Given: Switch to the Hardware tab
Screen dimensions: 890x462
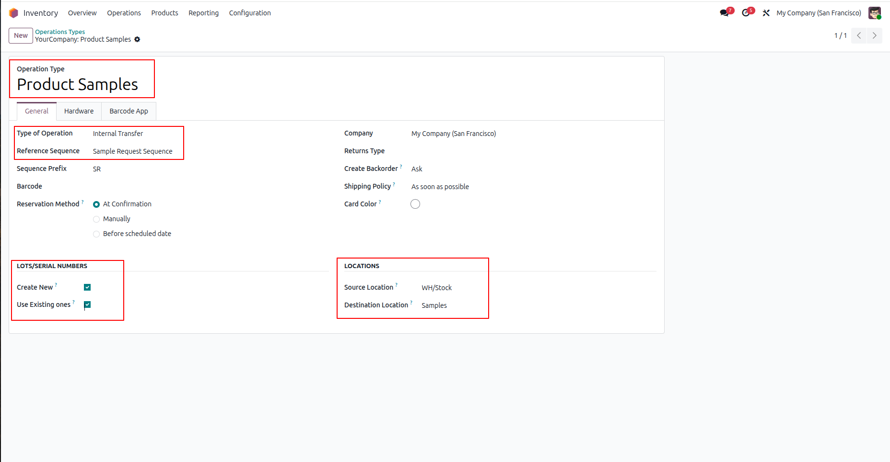Looking at the screenshot, I should pyautogui.click(x=79, y=111).
